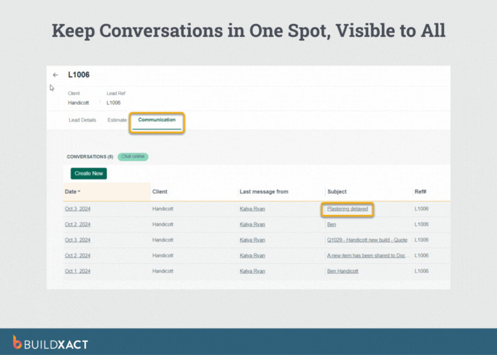This screenshot has width=497, height=355.
Task: Click the Last message from column header
Action: (264, 192)
